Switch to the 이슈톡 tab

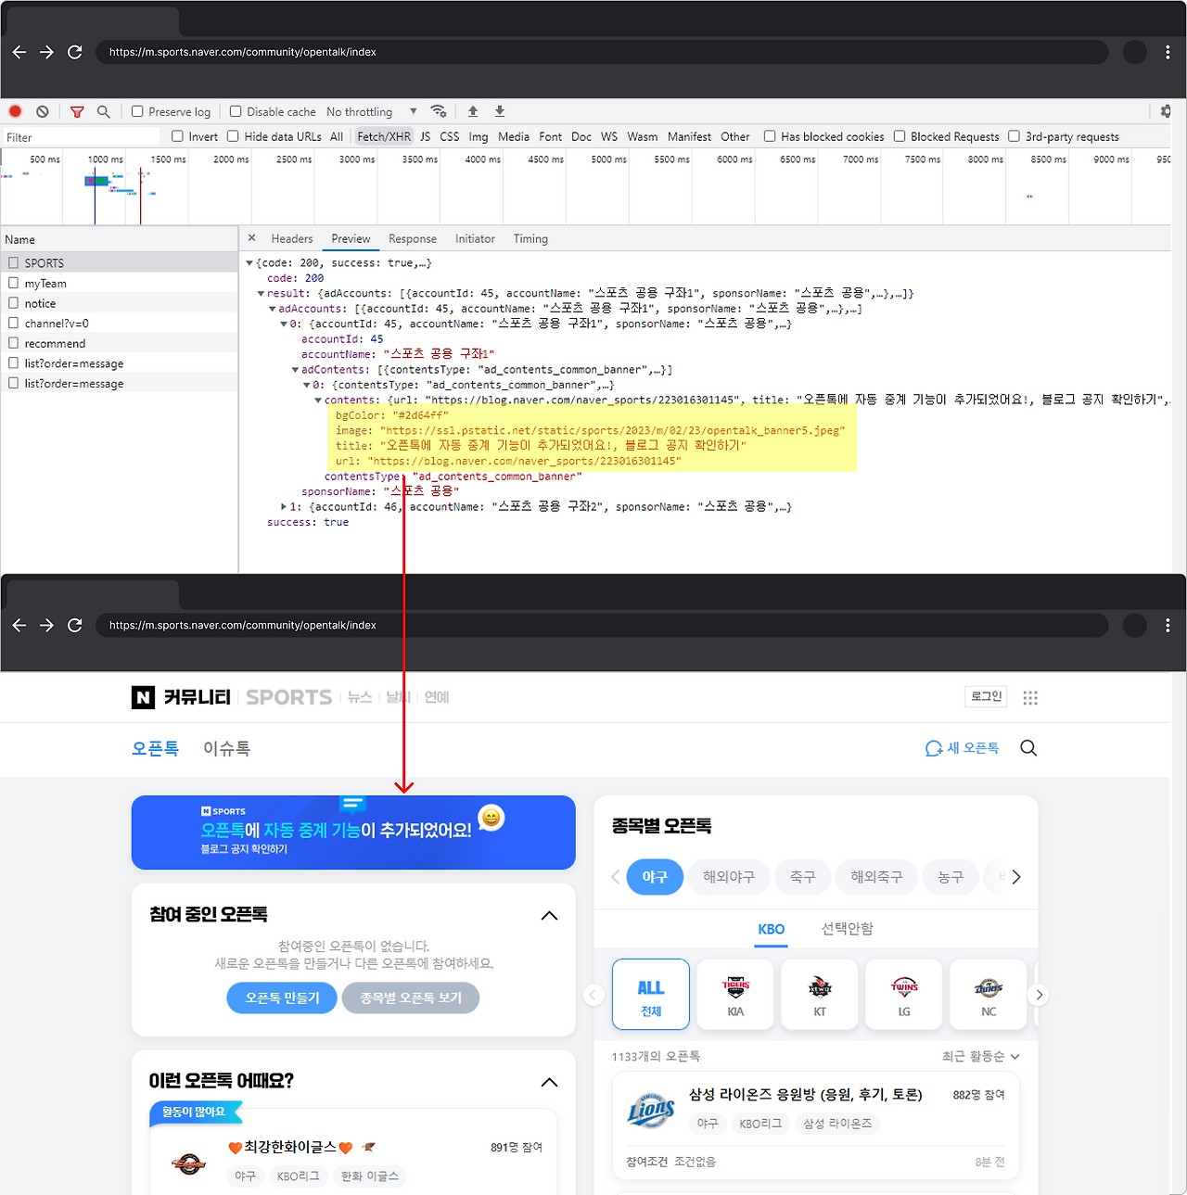click(x=226, y=748)
